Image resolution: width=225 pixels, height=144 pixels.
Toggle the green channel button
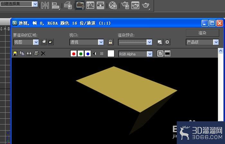pos(81,53)
